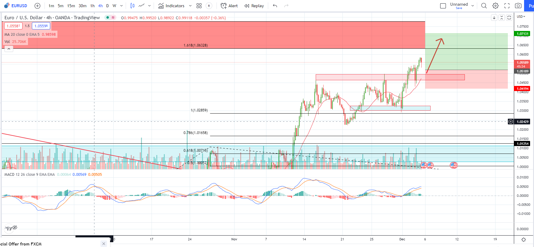Start bar Replay mode
The height and width of the screenshot is (247, 534).
pyautogui.click(x=254, y=6)
